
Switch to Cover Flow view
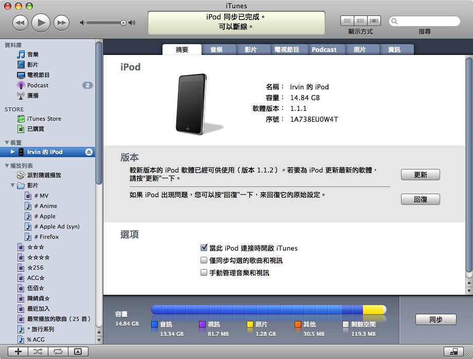[x=374, y=21]
